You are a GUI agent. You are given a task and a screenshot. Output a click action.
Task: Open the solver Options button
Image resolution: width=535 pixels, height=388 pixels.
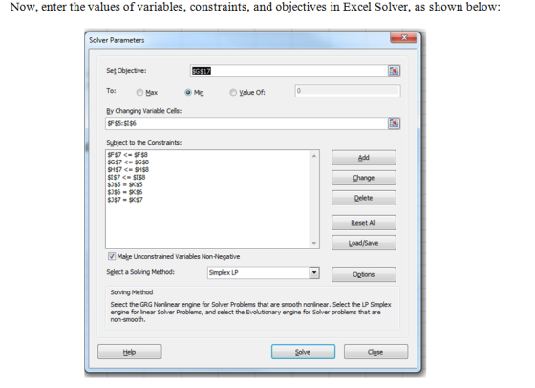(364, 274)
